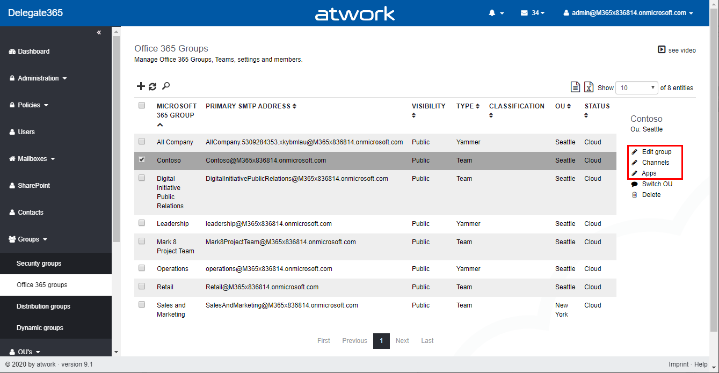The image size is (719, 373).
Task: Click the plus icon to add group
Action: click(141, 86)
